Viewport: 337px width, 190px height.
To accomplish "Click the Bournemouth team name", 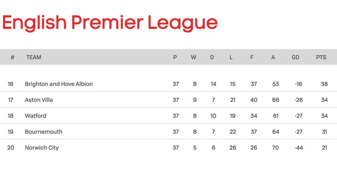I will (44, 132).
